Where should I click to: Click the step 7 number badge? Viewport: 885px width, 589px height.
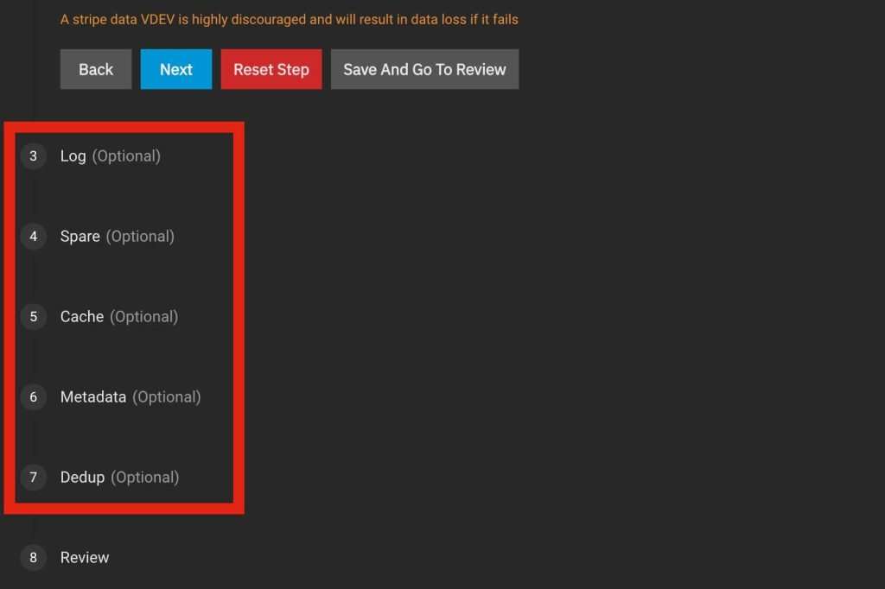tap(34, 478)
